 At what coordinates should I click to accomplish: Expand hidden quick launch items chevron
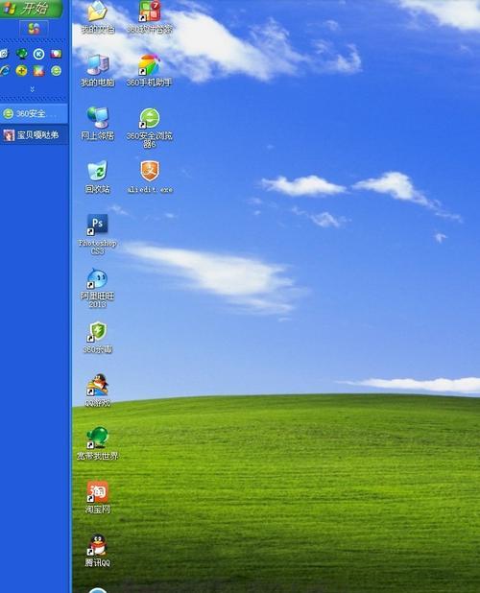[32, 89]
